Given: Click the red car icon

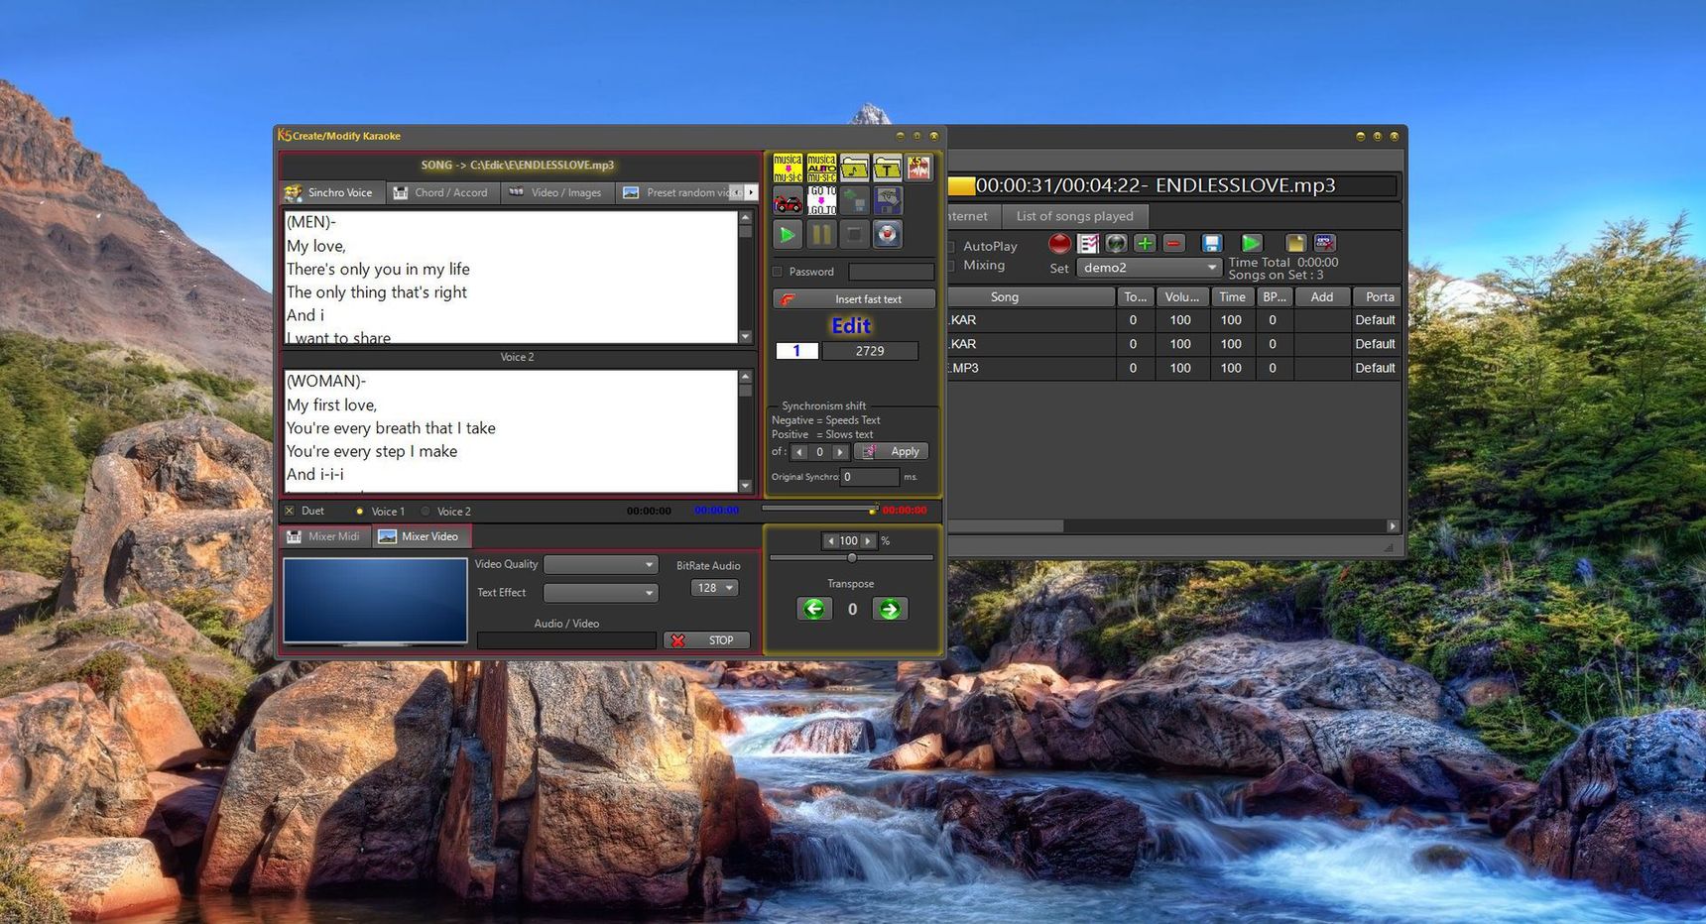Looking at the screenshot, I should 788,201.
